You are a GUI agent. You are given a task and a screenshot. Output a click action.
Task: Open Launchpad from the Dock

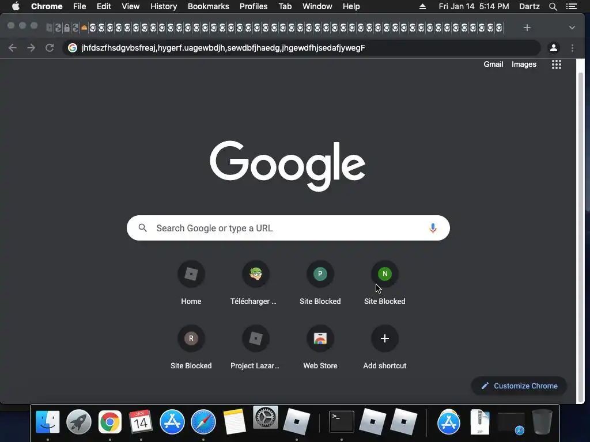click(x=78, y=422)
